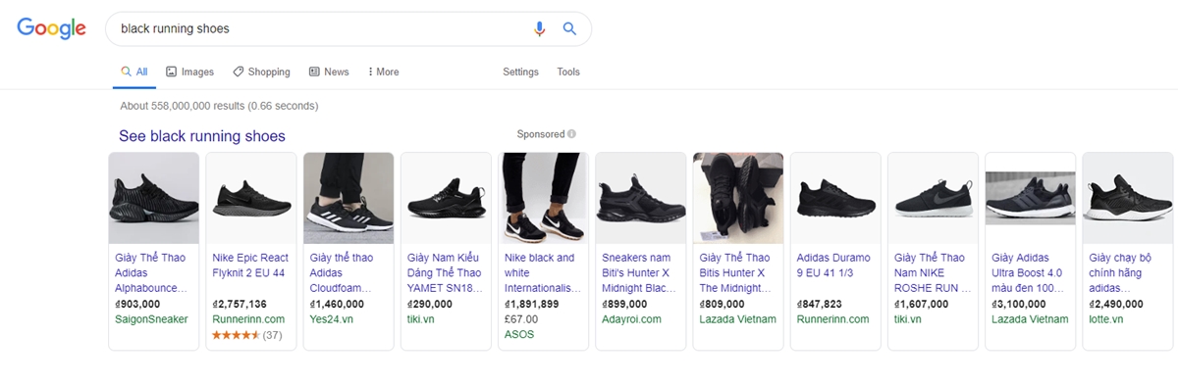Activate voice search microphone icon

pyautogui.click(x=539, y=28)
